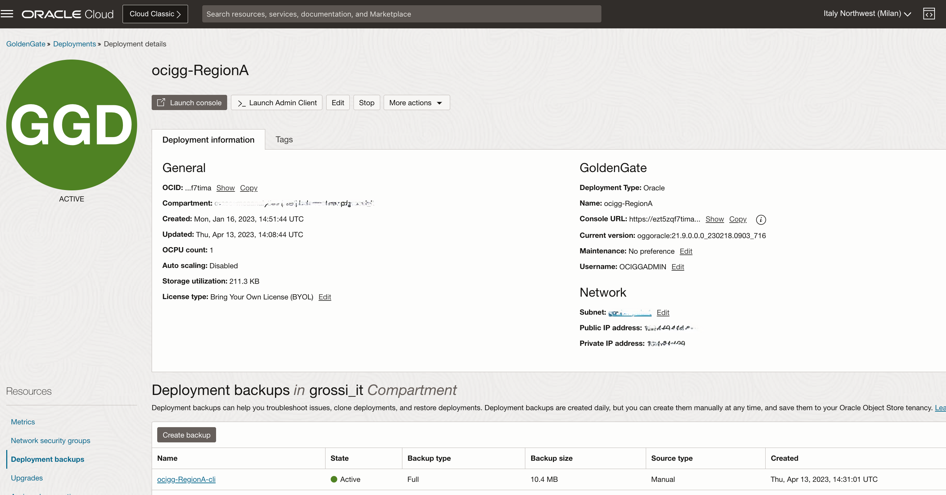The width and height of the screenshot is (946, 495).
Task: Open Upgrades in Resources
Action: click(27, 478)
